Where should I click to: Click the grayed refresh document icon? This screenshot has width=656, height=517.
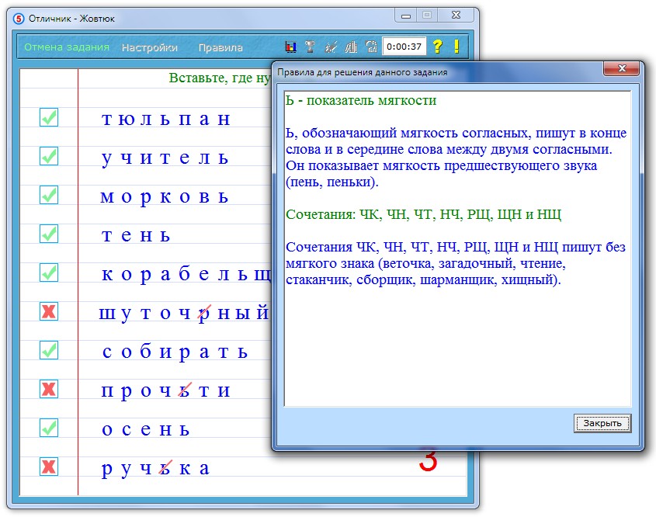coord(371,47)
